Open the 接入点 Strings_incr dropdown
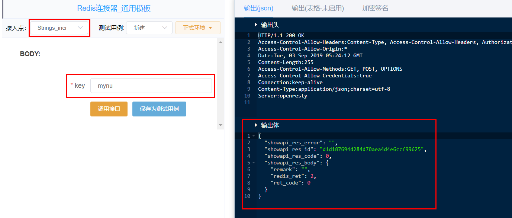Image resolution: width=512 pixels, height=218 pixels. pyautogui.click(x=59, y=28)
